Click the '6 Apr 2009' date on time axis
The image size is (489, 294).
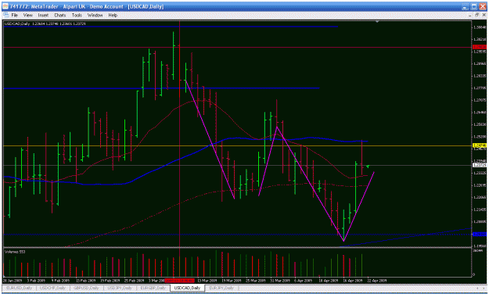304,280
